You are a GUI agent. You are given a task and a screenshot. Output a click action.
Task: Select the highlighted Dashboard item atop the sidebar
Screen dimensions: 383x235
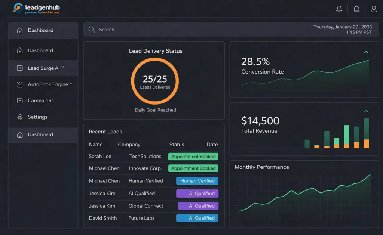[40, 30]
